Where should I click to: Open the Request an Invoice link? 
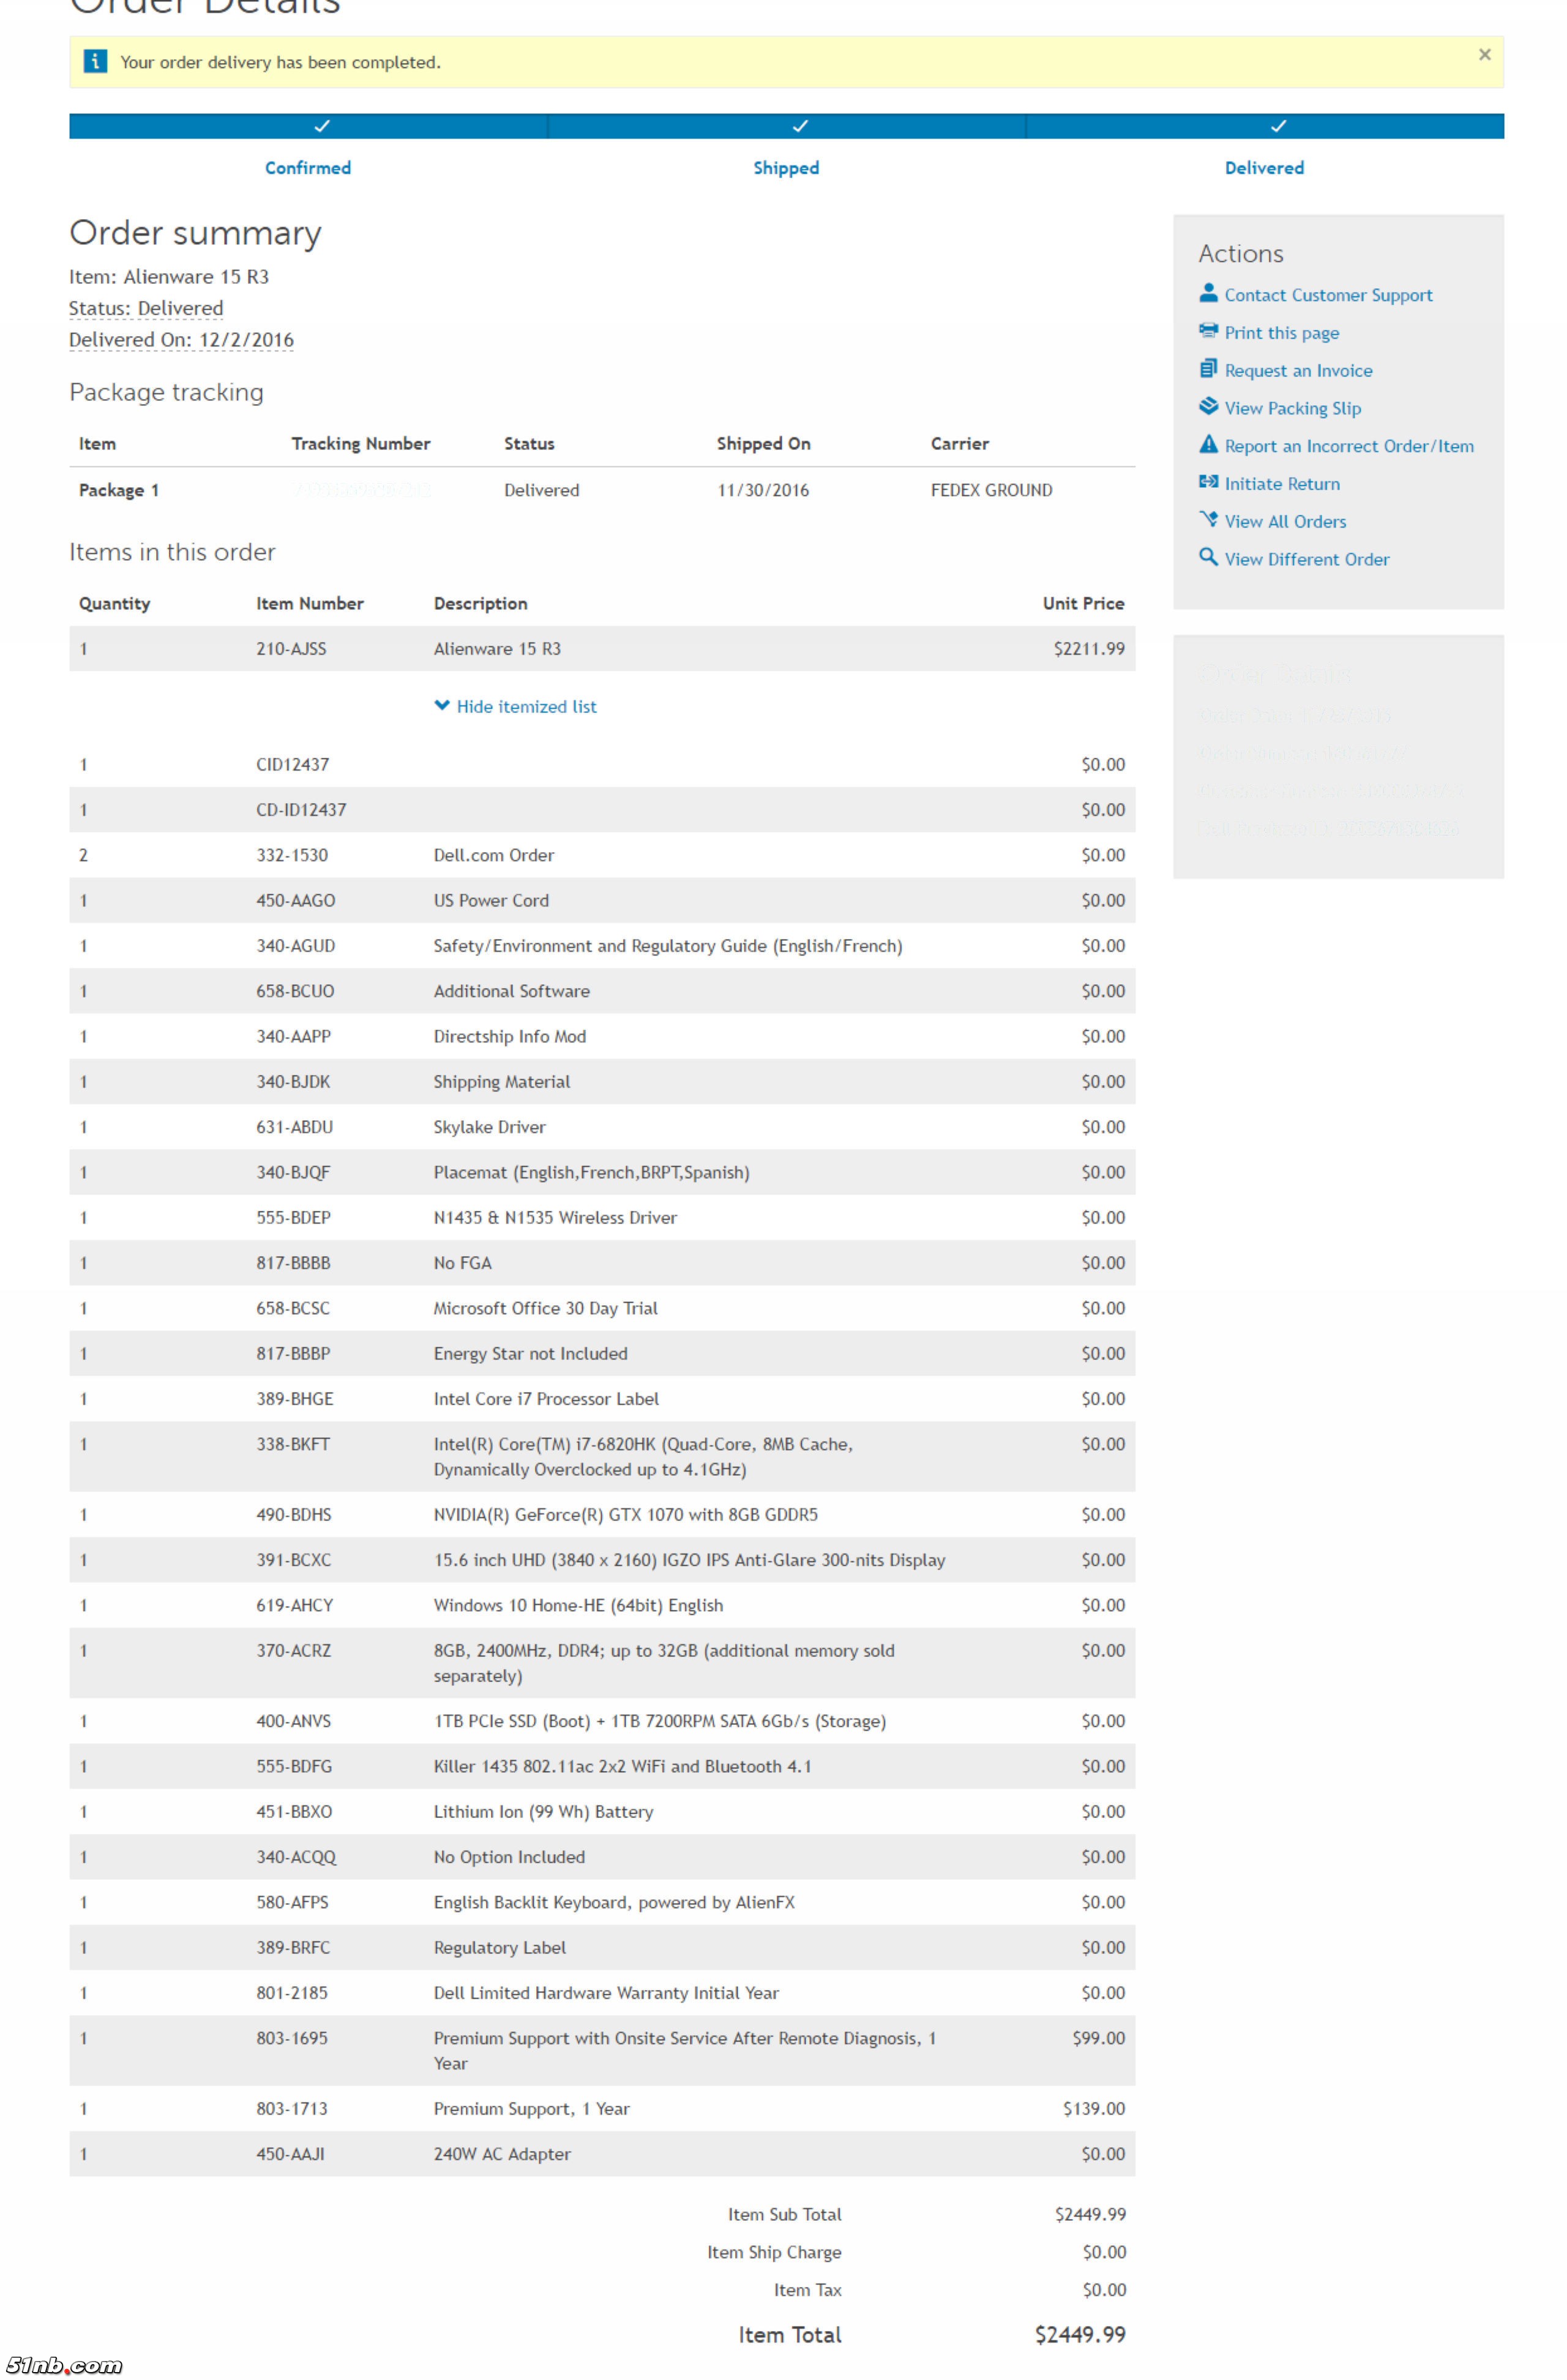tap(1298, 371)
